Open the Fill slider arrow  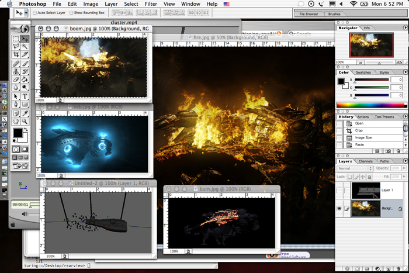pyautogui.click(x=404, y=177)
